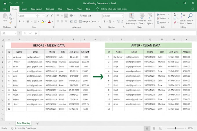The image size is (197, 131).
Task: Click Delete cells button
Action: (161, 19)
